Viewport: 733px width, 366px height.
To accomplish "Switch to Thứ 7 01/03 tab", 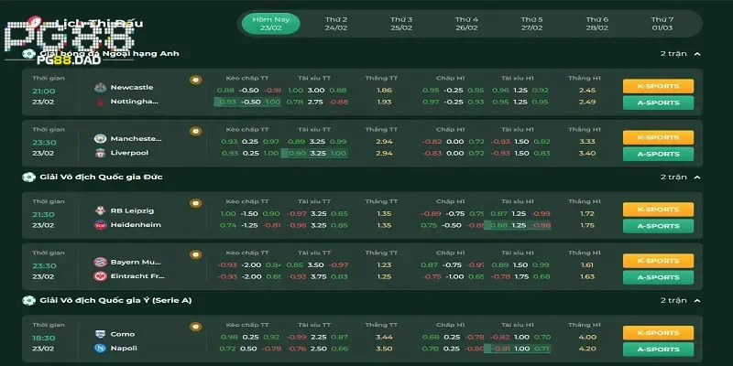I will click(x=662, y=24).
